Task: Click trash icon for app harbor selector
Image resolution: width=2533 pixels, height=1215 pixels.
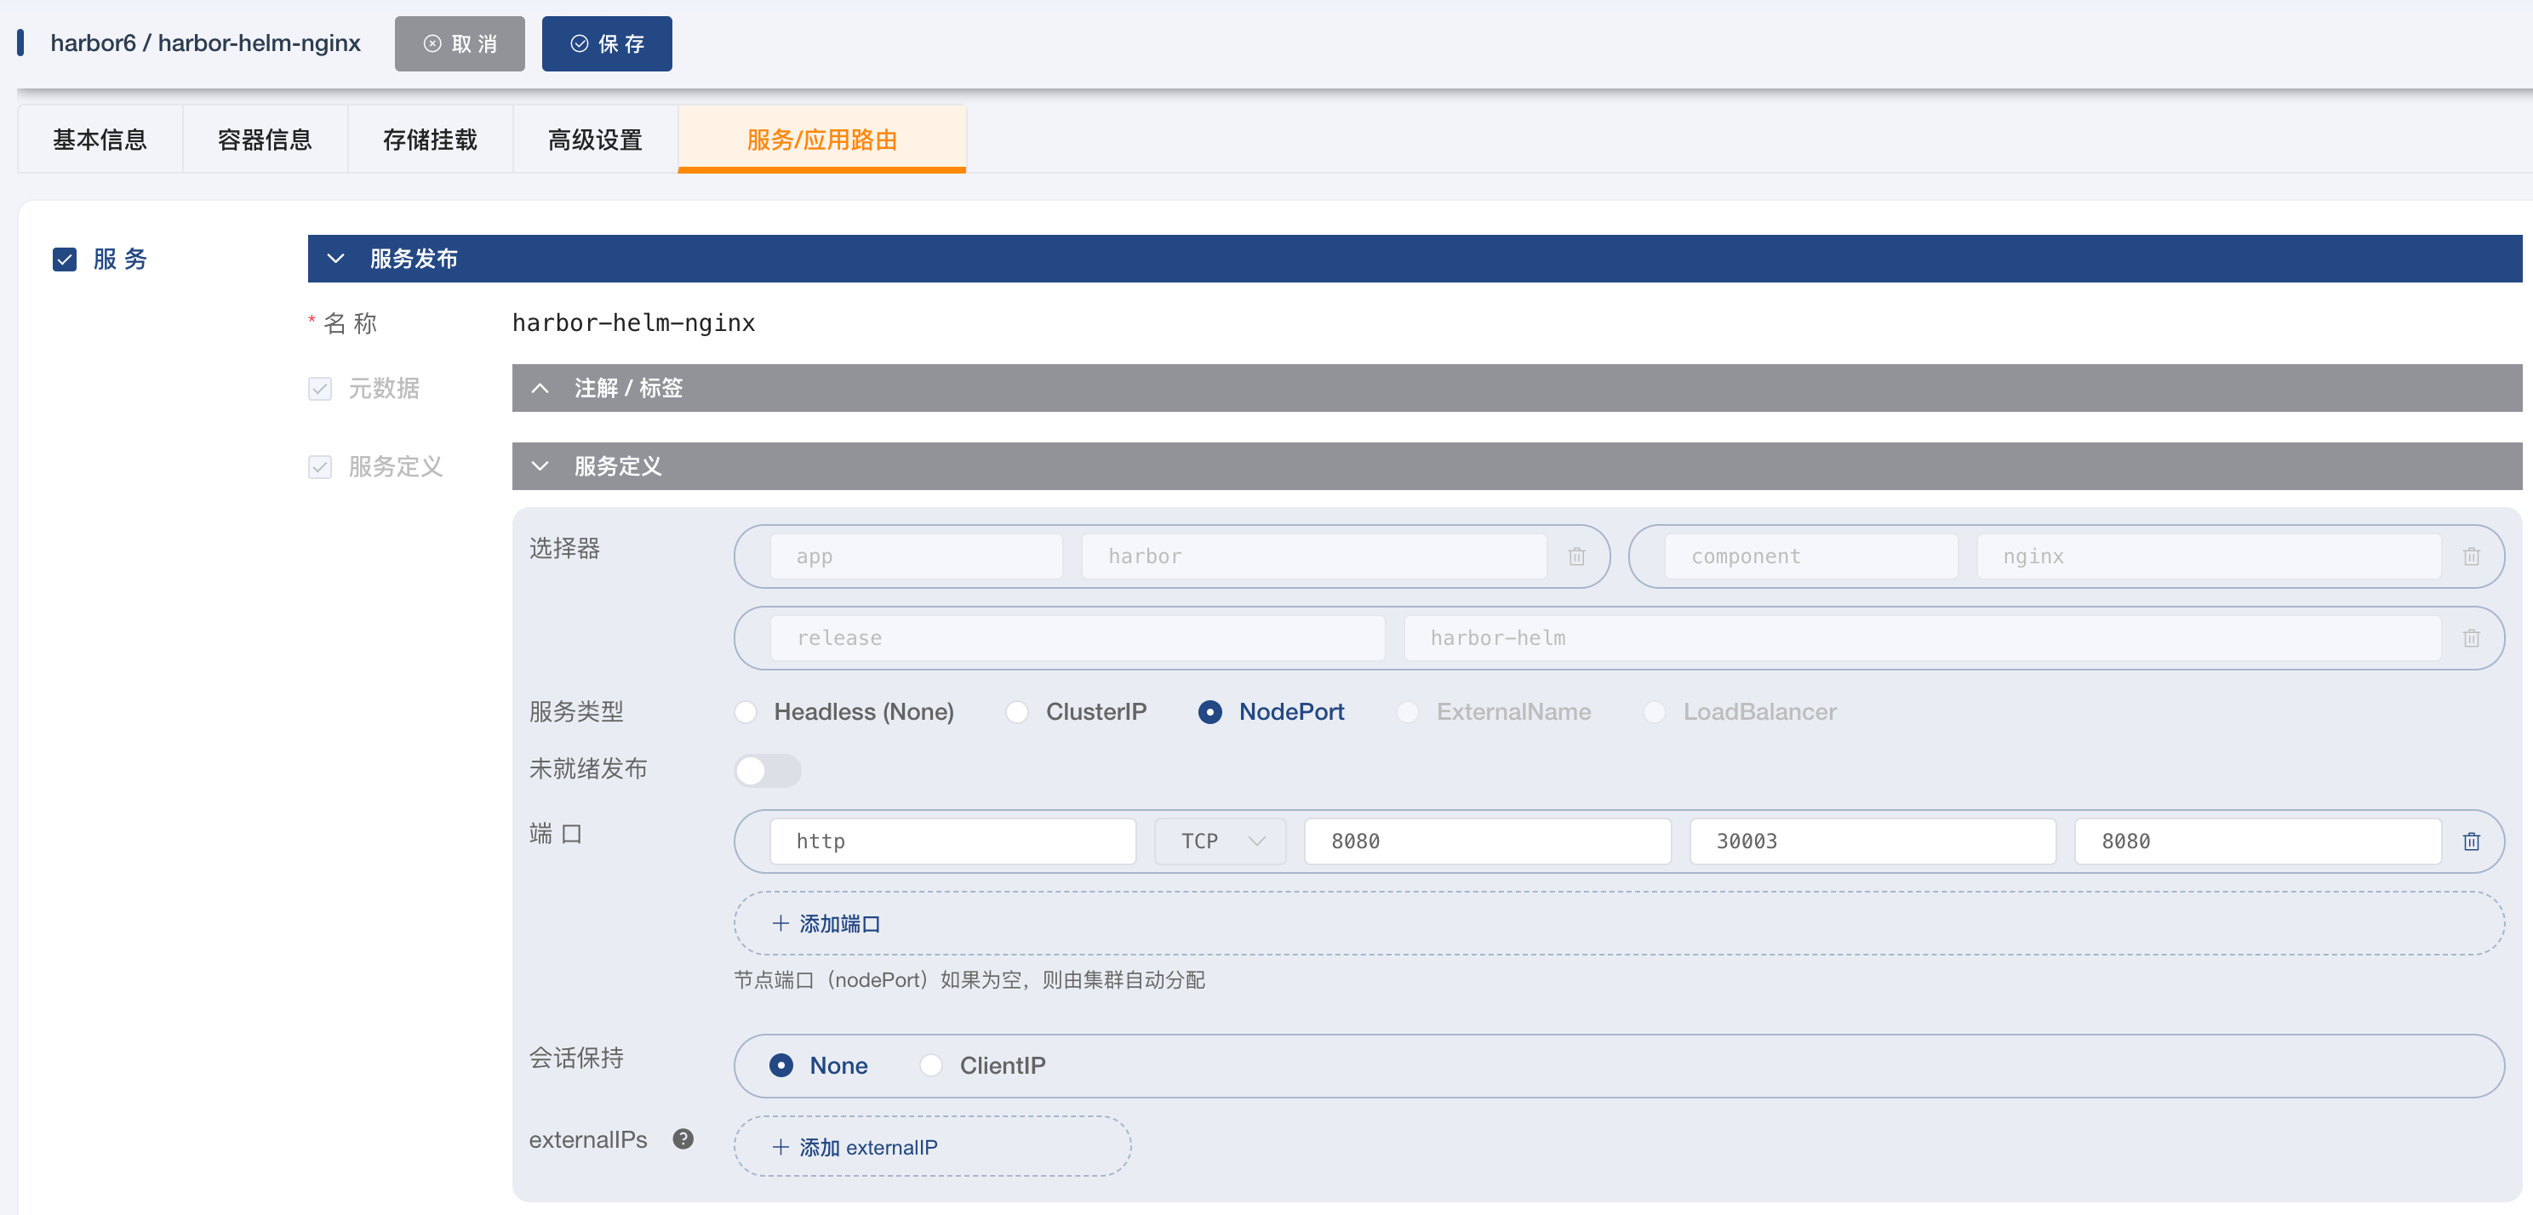Action: 1576,556
